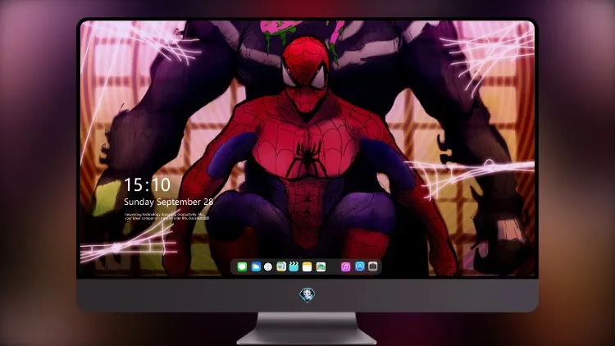
Task: Open the Clock app in the dock
Action: click(268, 267)
